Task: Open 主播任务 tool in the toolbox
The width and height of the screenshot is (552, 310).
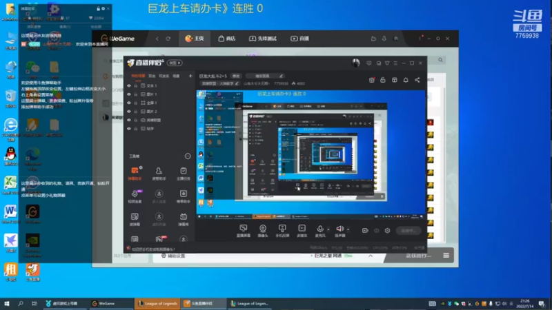Action: 184,174
